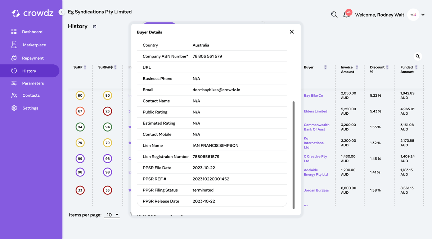Click the SuRF score 99 badge

(80, 158)
